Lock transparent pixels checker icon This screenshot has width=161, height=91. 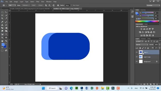pyautogui.click(x=140, y=48)
